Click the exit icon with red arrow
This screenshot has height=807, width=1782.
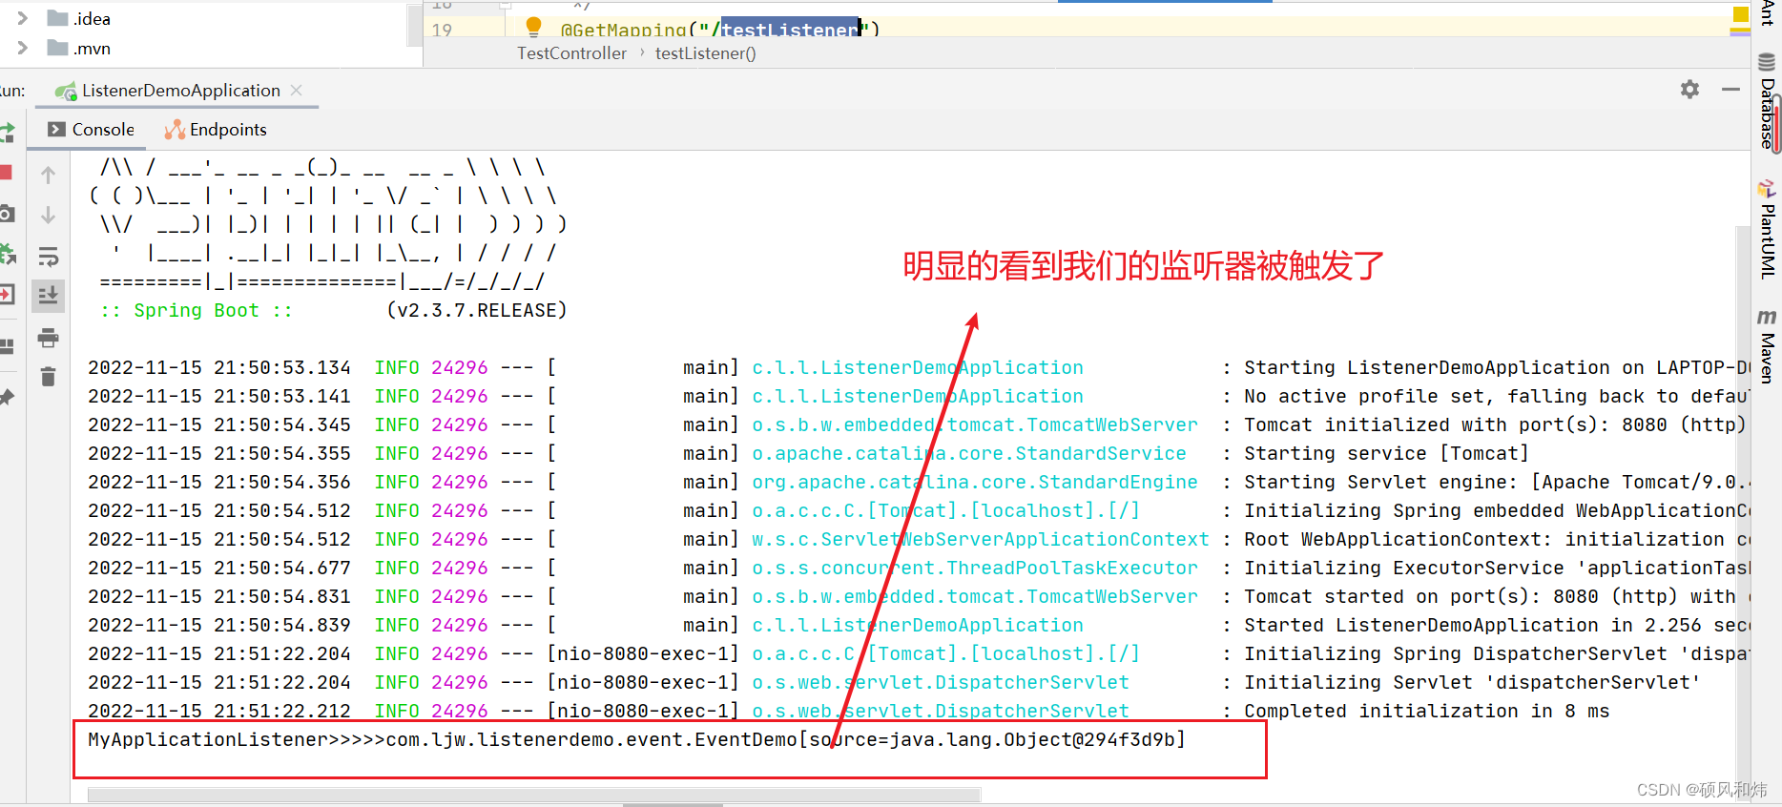8,294
